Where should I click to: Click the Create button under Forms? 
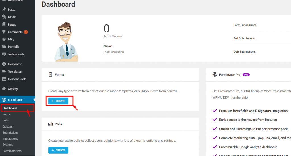pos(58,101)
